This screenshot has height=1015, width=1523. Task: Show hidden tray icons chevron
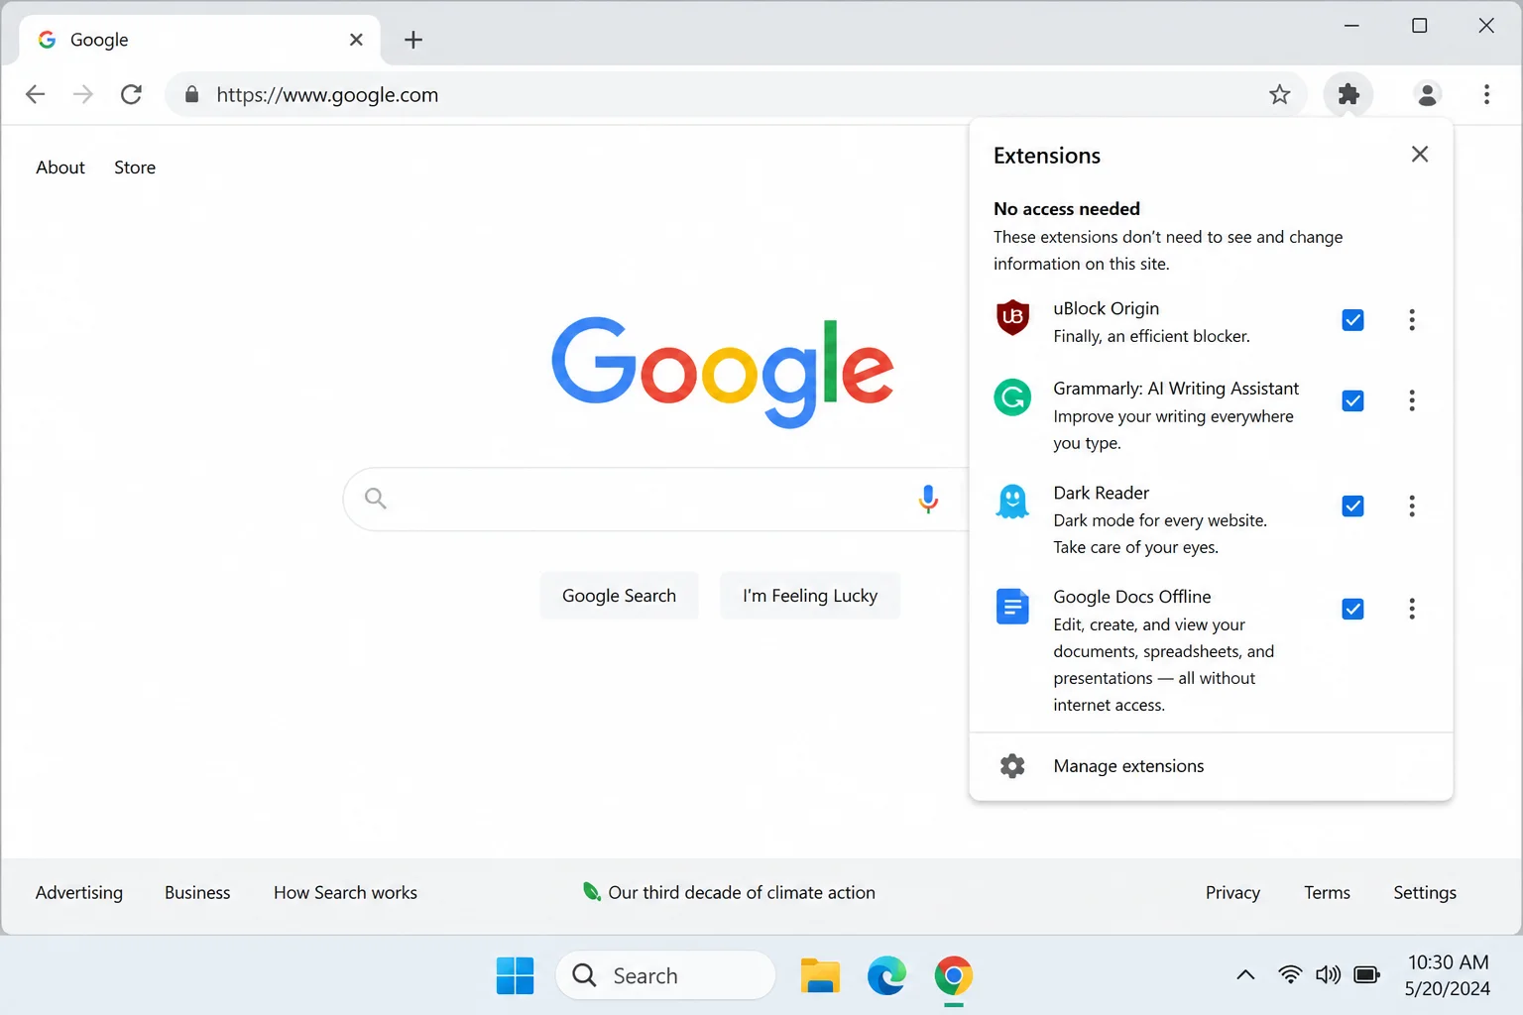[x=1245, y=975]
